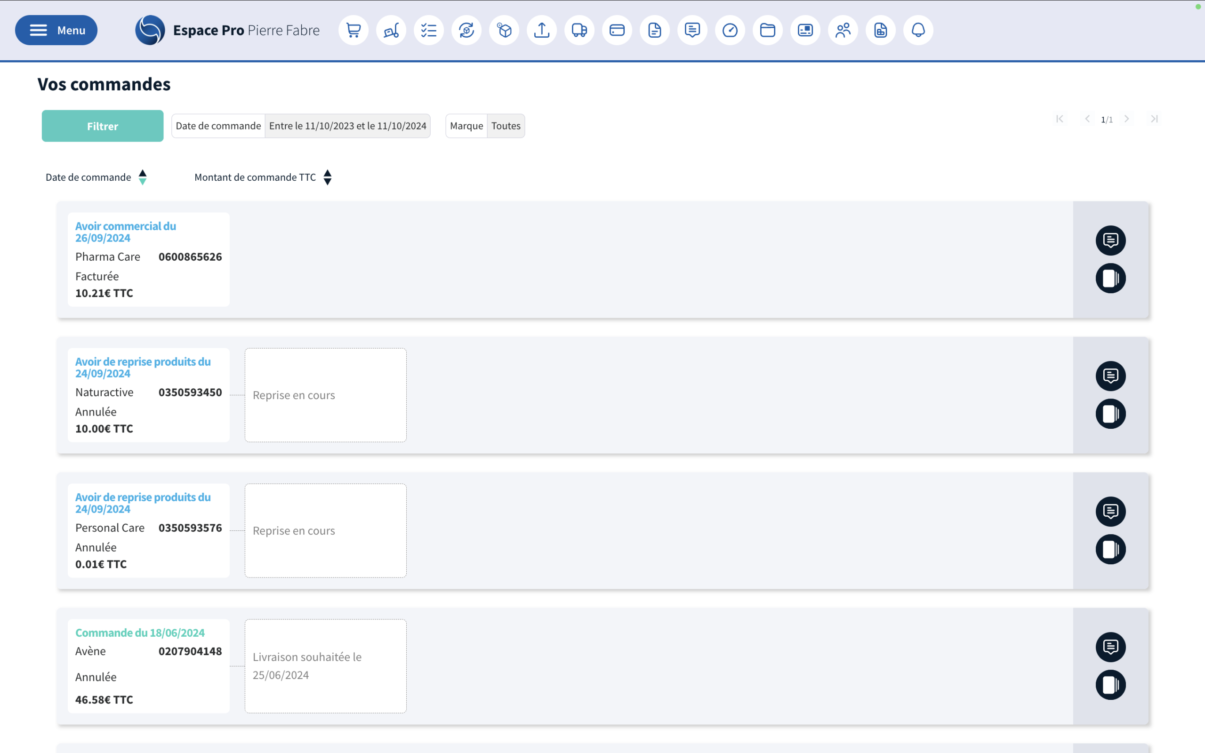Click the folder icon in header

[768, 31]
